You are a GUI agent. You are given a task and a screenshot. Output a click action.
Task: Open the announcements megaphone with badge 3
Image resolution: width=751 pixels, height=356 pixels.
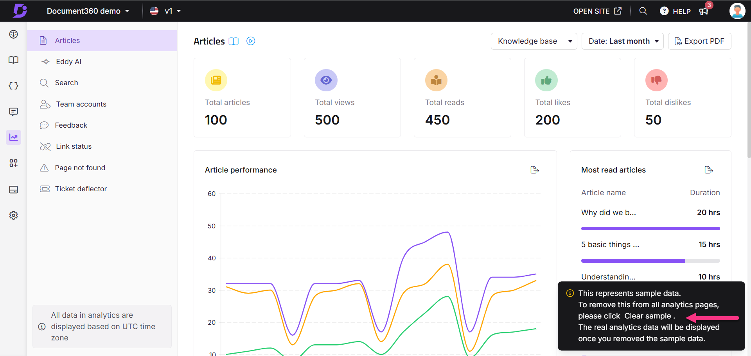[x=704, y=11]
